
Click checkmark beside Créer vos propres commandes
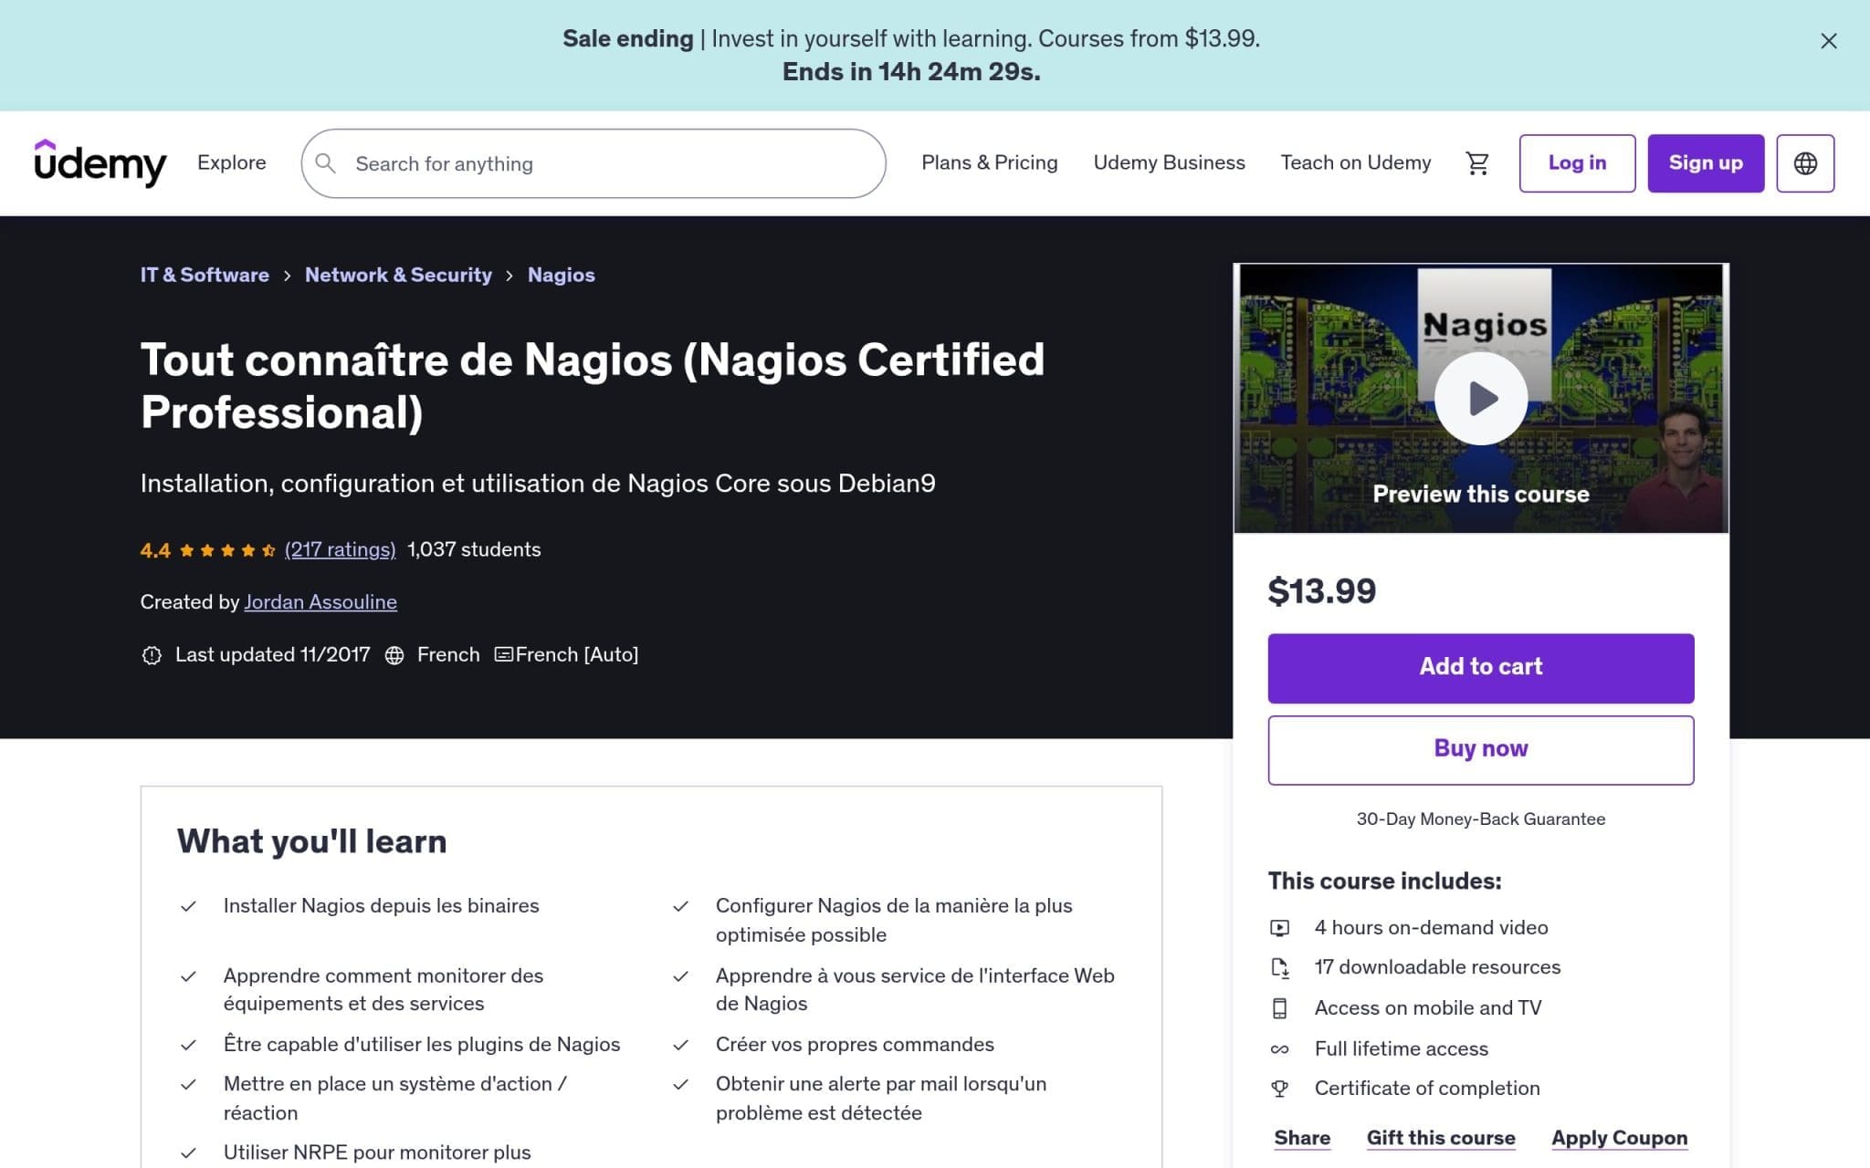click(x=680, y=1045)
